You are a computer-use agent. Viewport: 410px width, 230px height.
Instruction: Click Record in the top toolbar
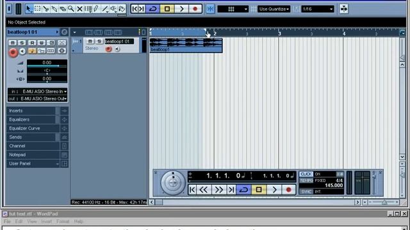tap(195, 9)
